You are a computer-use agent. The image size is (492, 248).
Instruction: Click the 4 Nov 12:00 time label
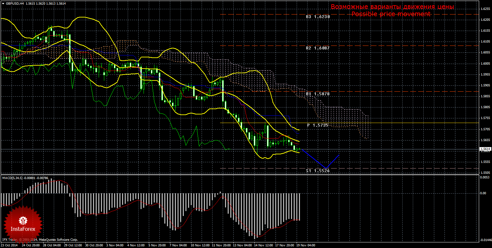click(x=136, y=245)
